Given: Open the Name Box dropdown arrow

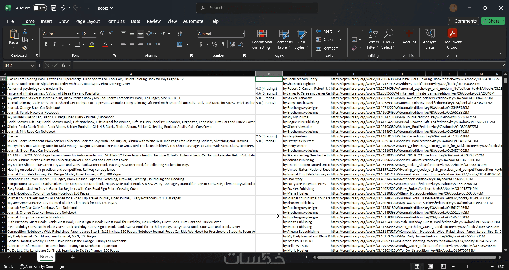Looking at the screenshot, I should [x=33, y=66].
